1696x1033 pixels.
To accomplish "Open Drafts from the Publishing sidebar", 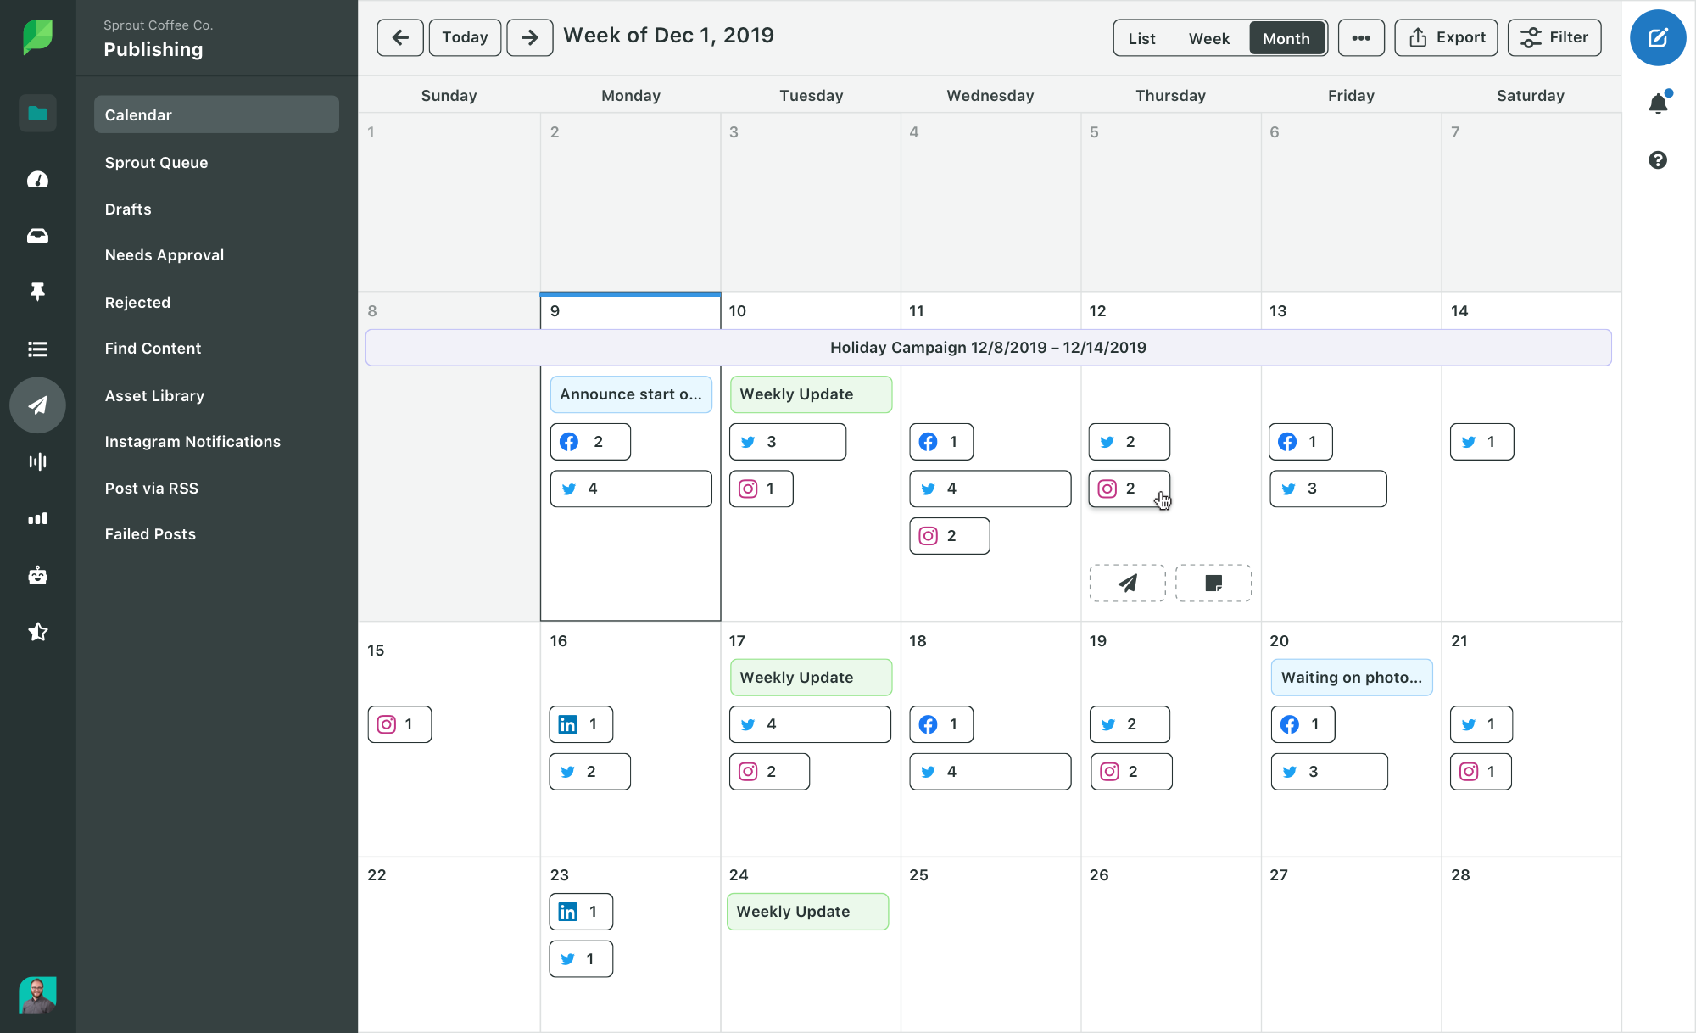I will pos(128,209).
